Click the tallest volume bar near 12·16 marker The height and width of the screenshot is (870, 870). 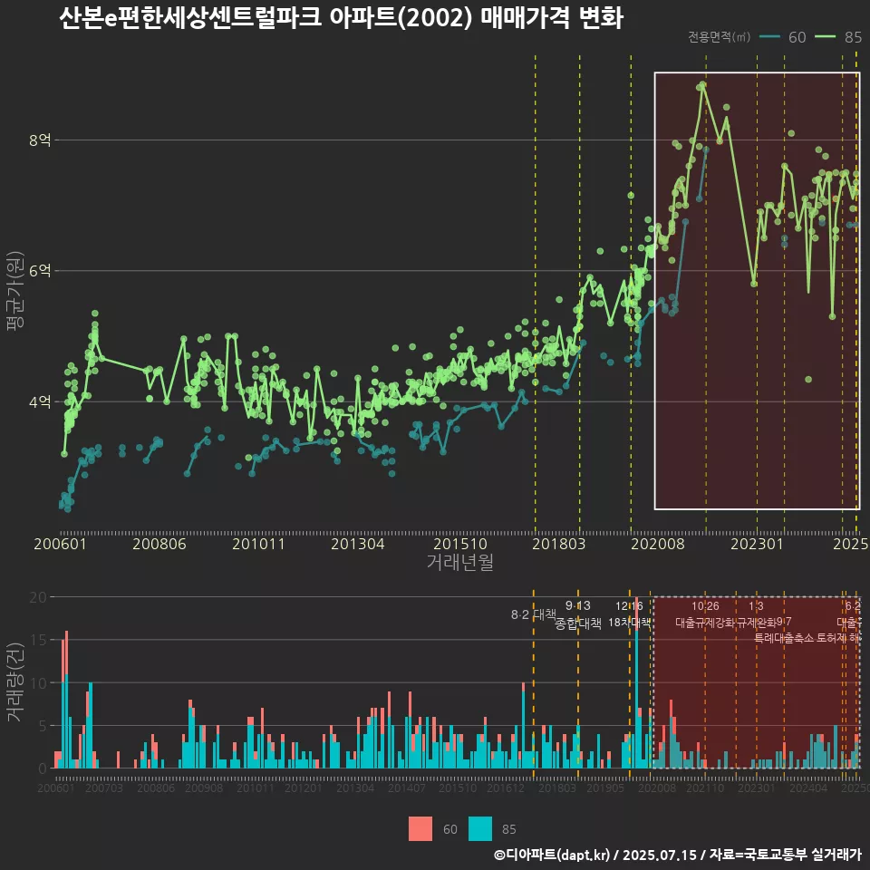(636, 683)
